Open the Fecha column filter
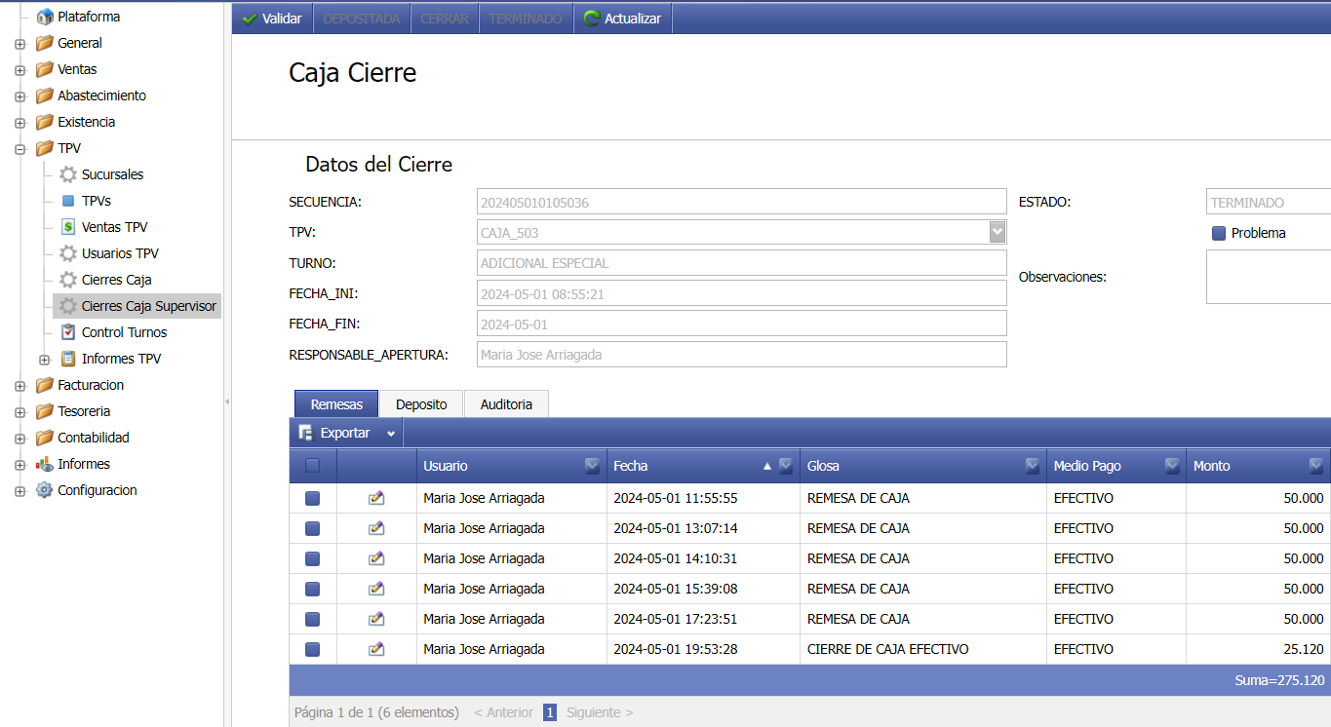This screenshot has height=727, width=1331. (x=786, y=466)
